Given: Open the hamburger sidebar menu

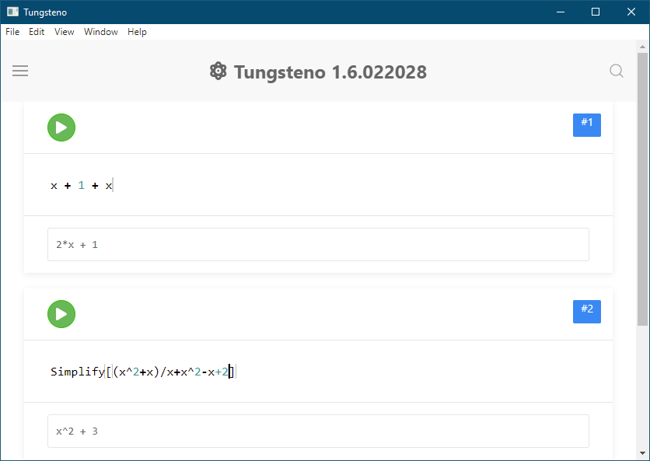Looking at the screenshot, I should coord(20,71).
